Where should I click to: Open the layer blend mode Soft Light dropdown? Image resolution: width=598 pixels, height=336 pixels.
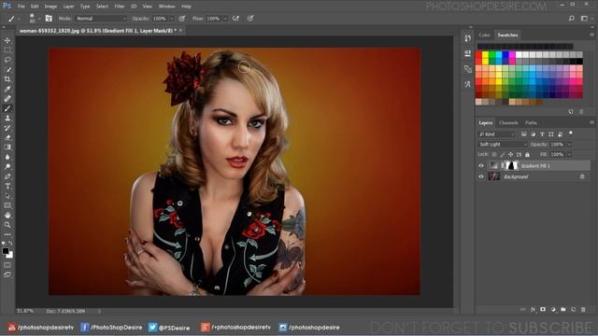[x=503, y=145]
